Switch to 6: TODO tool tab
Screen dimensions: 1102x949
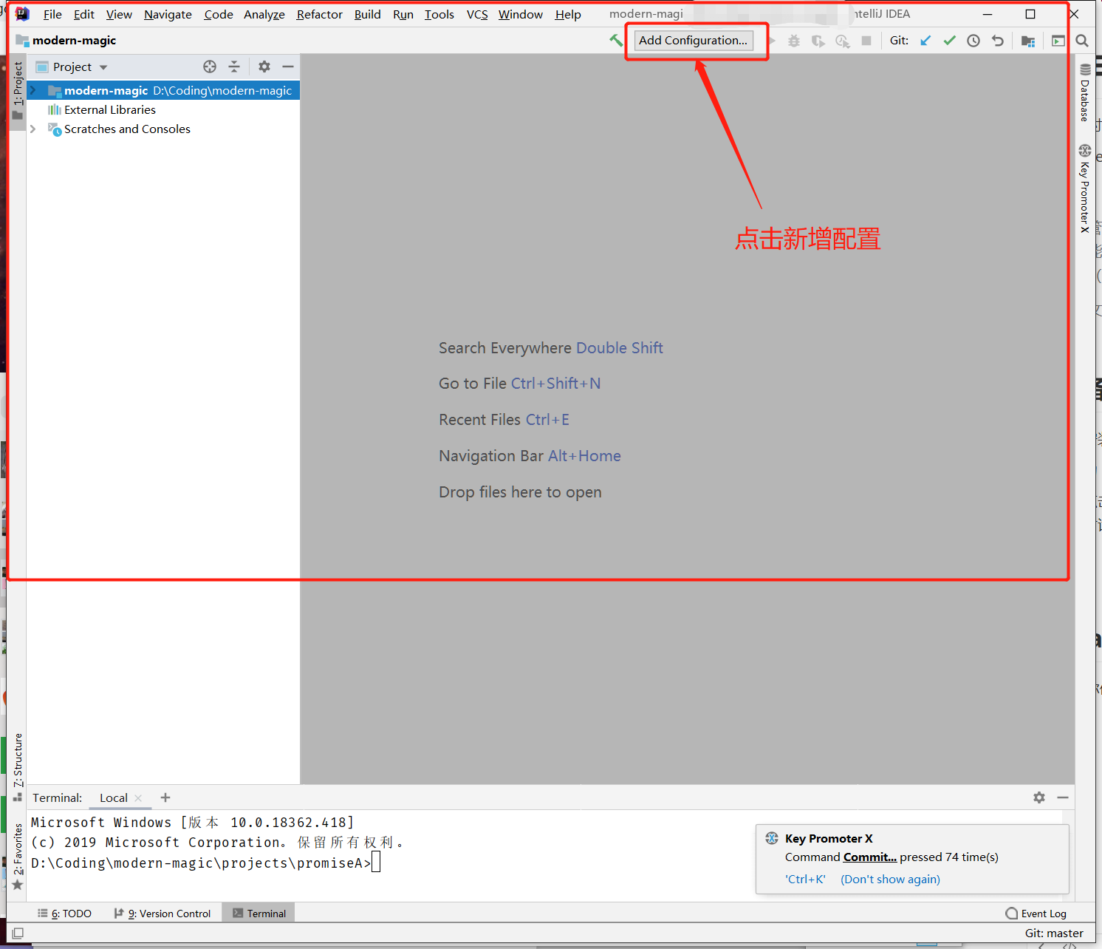tap(64, 914)
